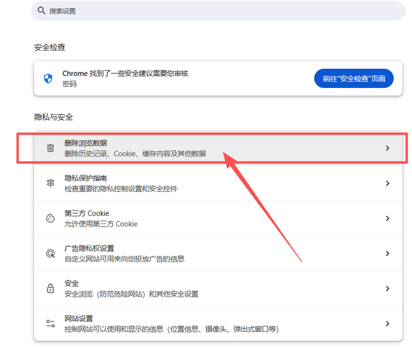Expand chevron on 删除浏览数据 row

[388, 148]
